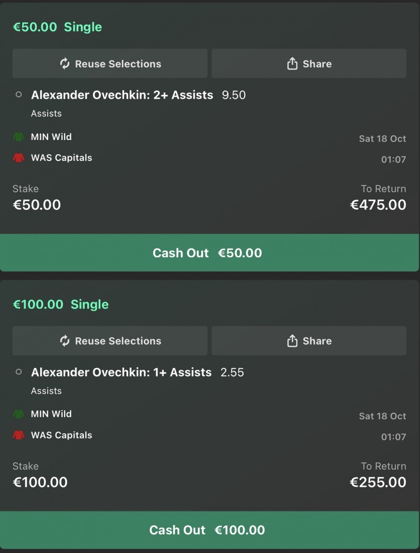Click the share icon in the €100 bet
Screen dimensions: 420x553
click(292, 341)
